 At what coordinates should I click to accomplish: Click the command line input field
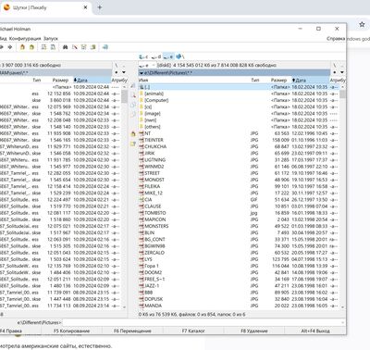[x=203, y=322]
